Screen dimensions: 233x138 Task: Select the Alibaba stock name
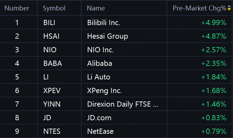[x=100, y=63]
